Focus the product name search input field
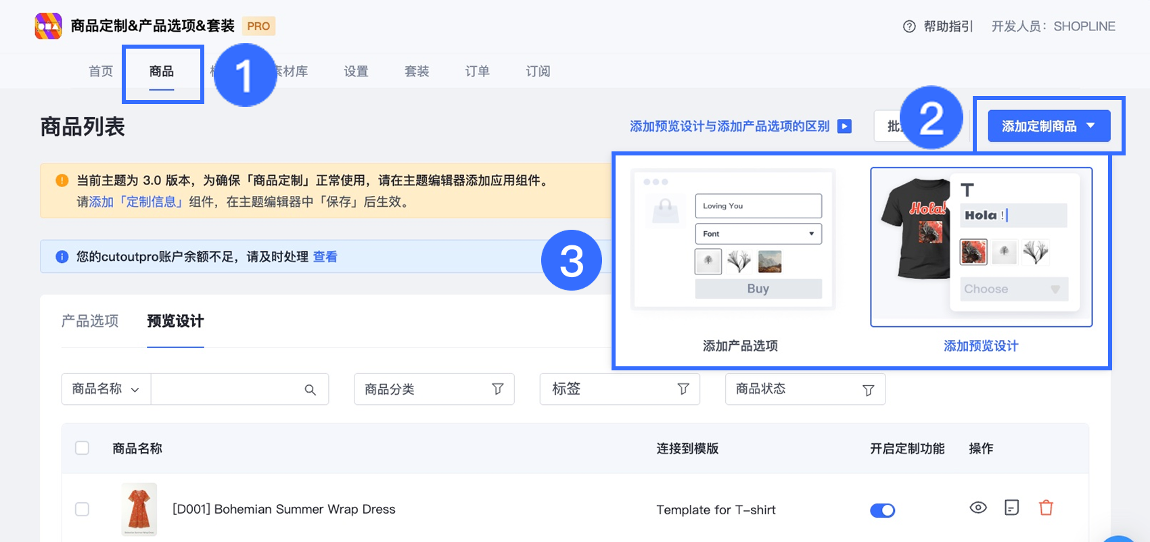 point(239,389)
